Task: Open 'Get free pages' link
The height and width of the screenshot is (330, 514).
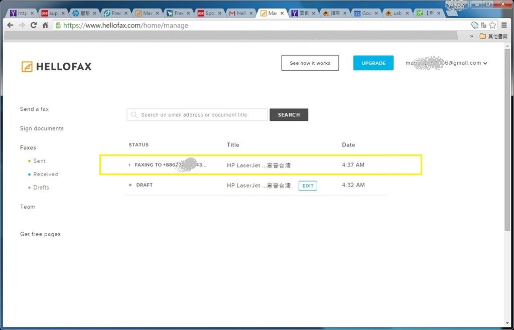Action: click(40, 234)
